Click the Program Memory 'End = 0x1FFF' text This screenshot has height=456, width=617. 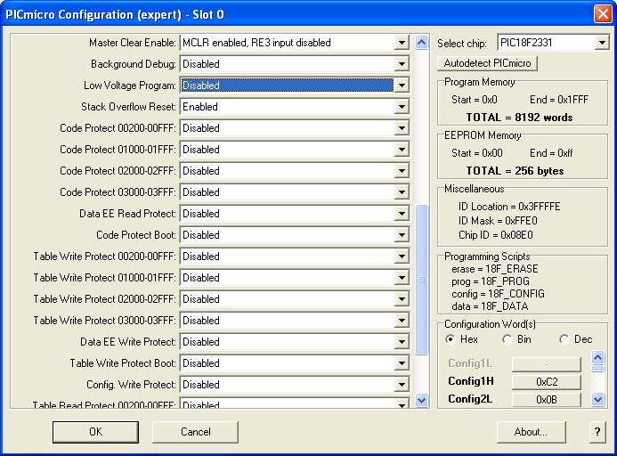tap(559, 100)
